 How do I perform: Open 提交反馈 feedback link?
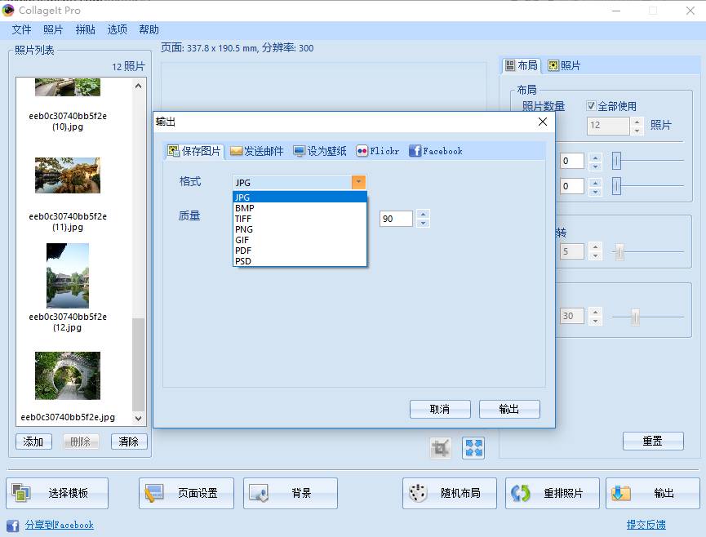click(646, 525)
